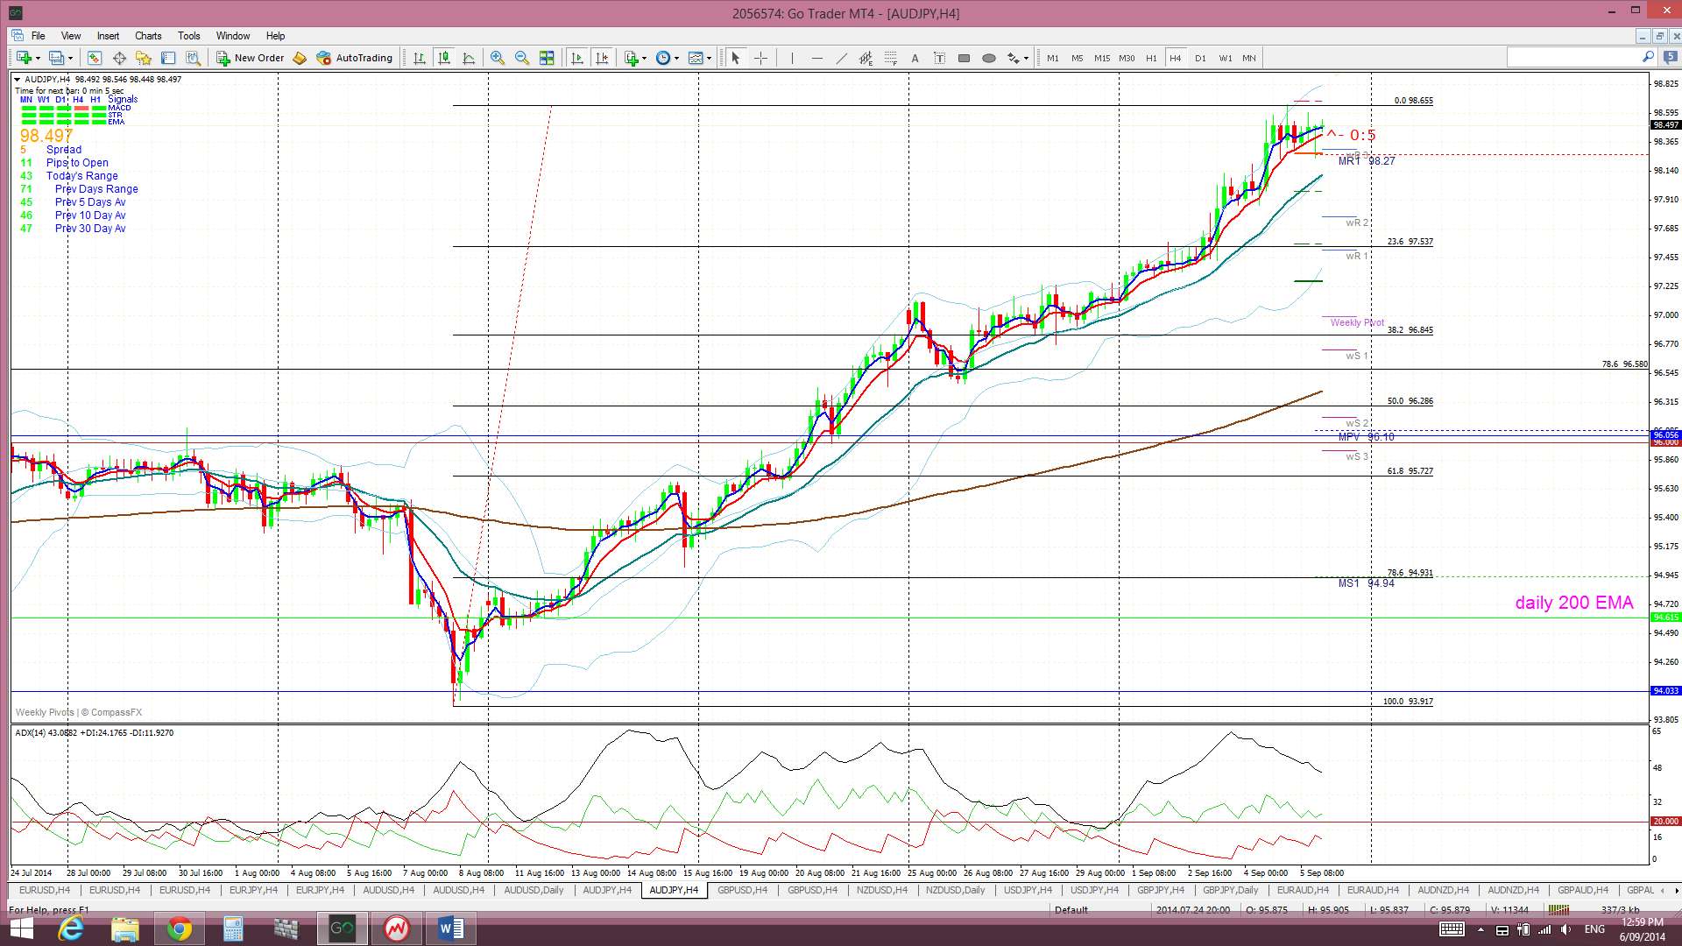Screen dimensions: 1682x946
Task: Expand the arrows objects dropdown
Action: (x=1026, y=59)
